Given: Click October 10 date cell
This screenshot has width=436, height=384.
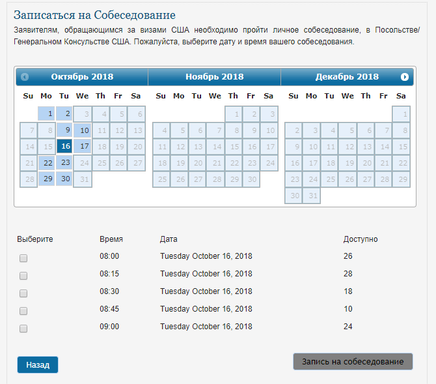Looking at the screenshot, I should point(83,130).
